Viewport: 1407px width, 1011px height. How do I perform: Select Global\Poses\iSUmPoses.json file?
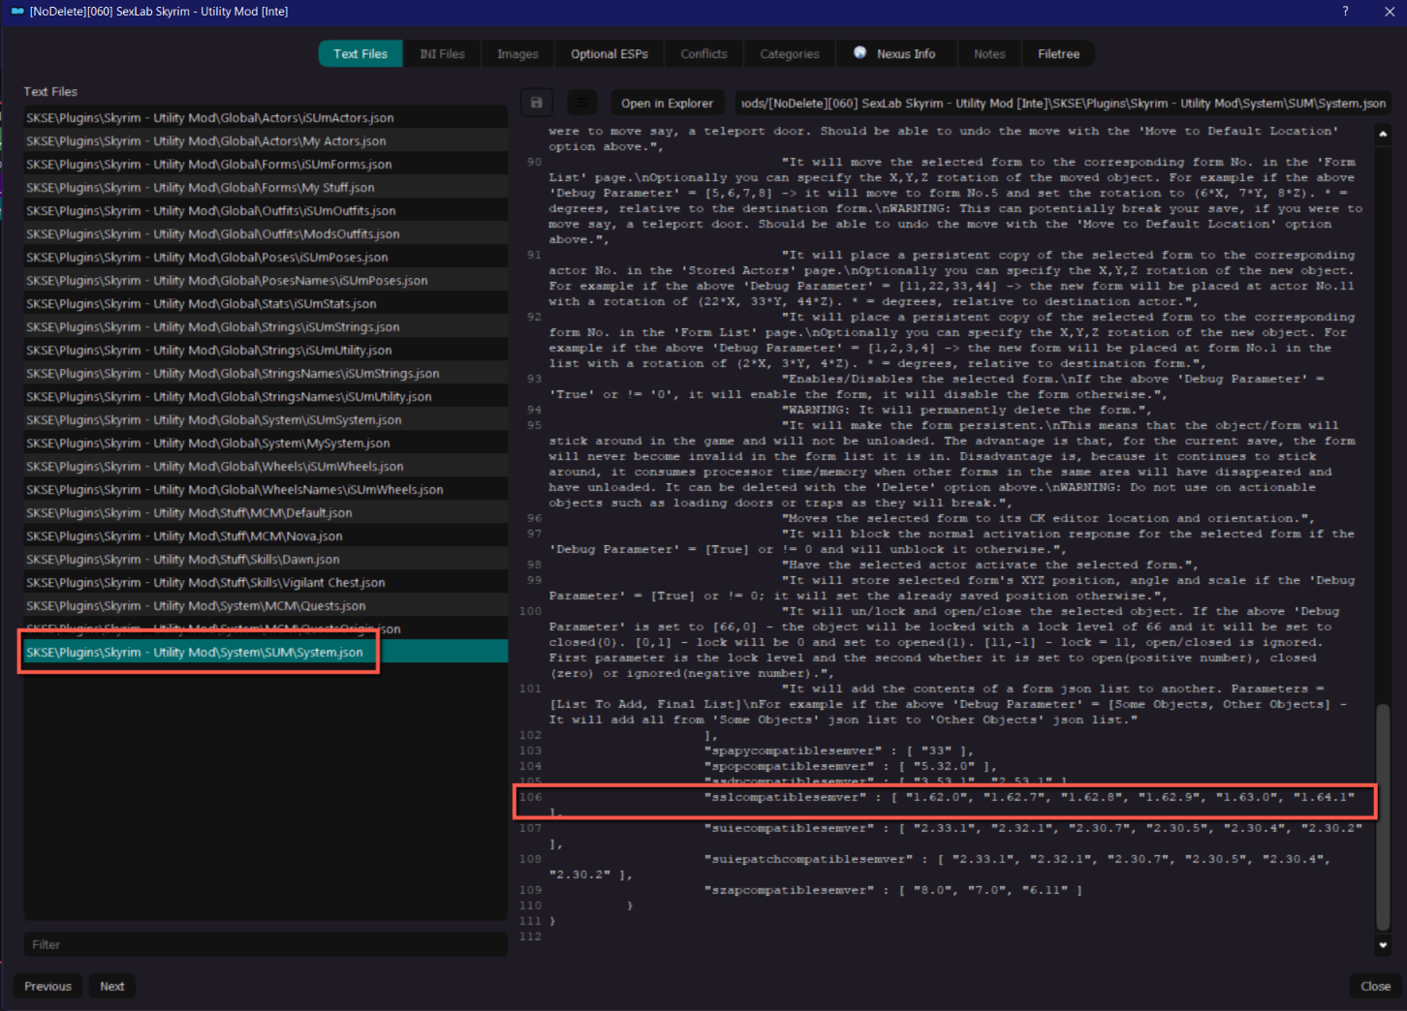click(x=266, y=257)
